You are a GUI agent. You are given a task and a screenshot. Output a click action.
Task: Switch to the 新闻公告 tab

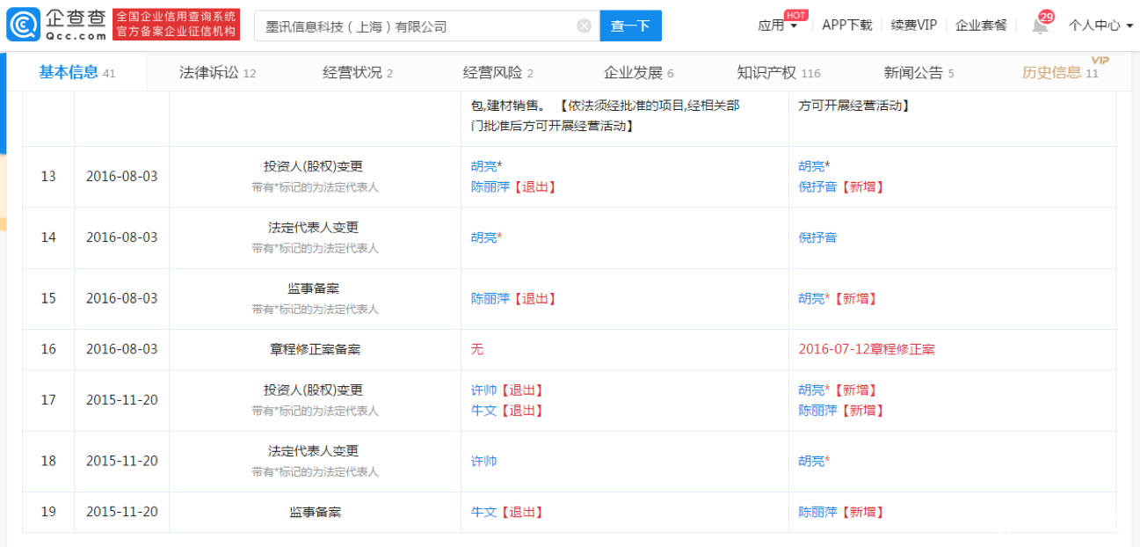point(919,72)
